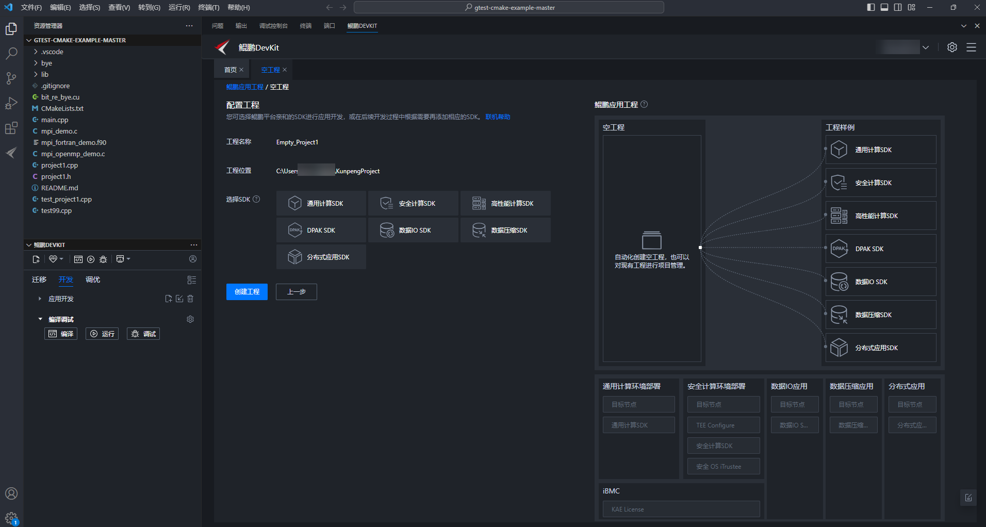986x527 pixels.
Task: Click the delete trash icon in 应用开发 row
Action: pos(190,299)
